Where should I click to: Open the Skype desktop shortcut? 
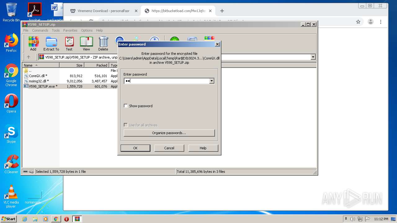click(x=11, y=134)
